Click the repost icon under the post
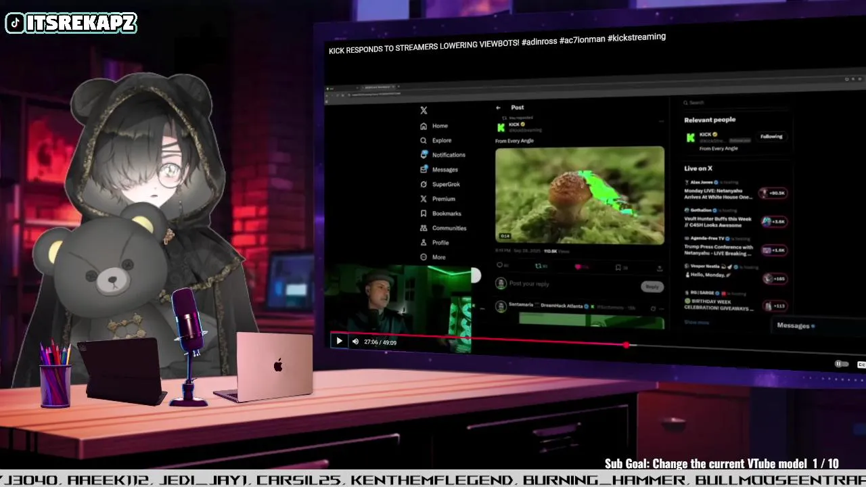Viewport: 866px width, 487px height. (539, 266)
